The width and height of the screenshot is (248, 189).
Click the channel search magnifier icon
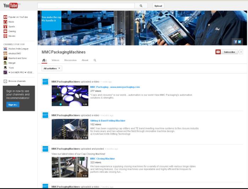click(x=95, y=60)
